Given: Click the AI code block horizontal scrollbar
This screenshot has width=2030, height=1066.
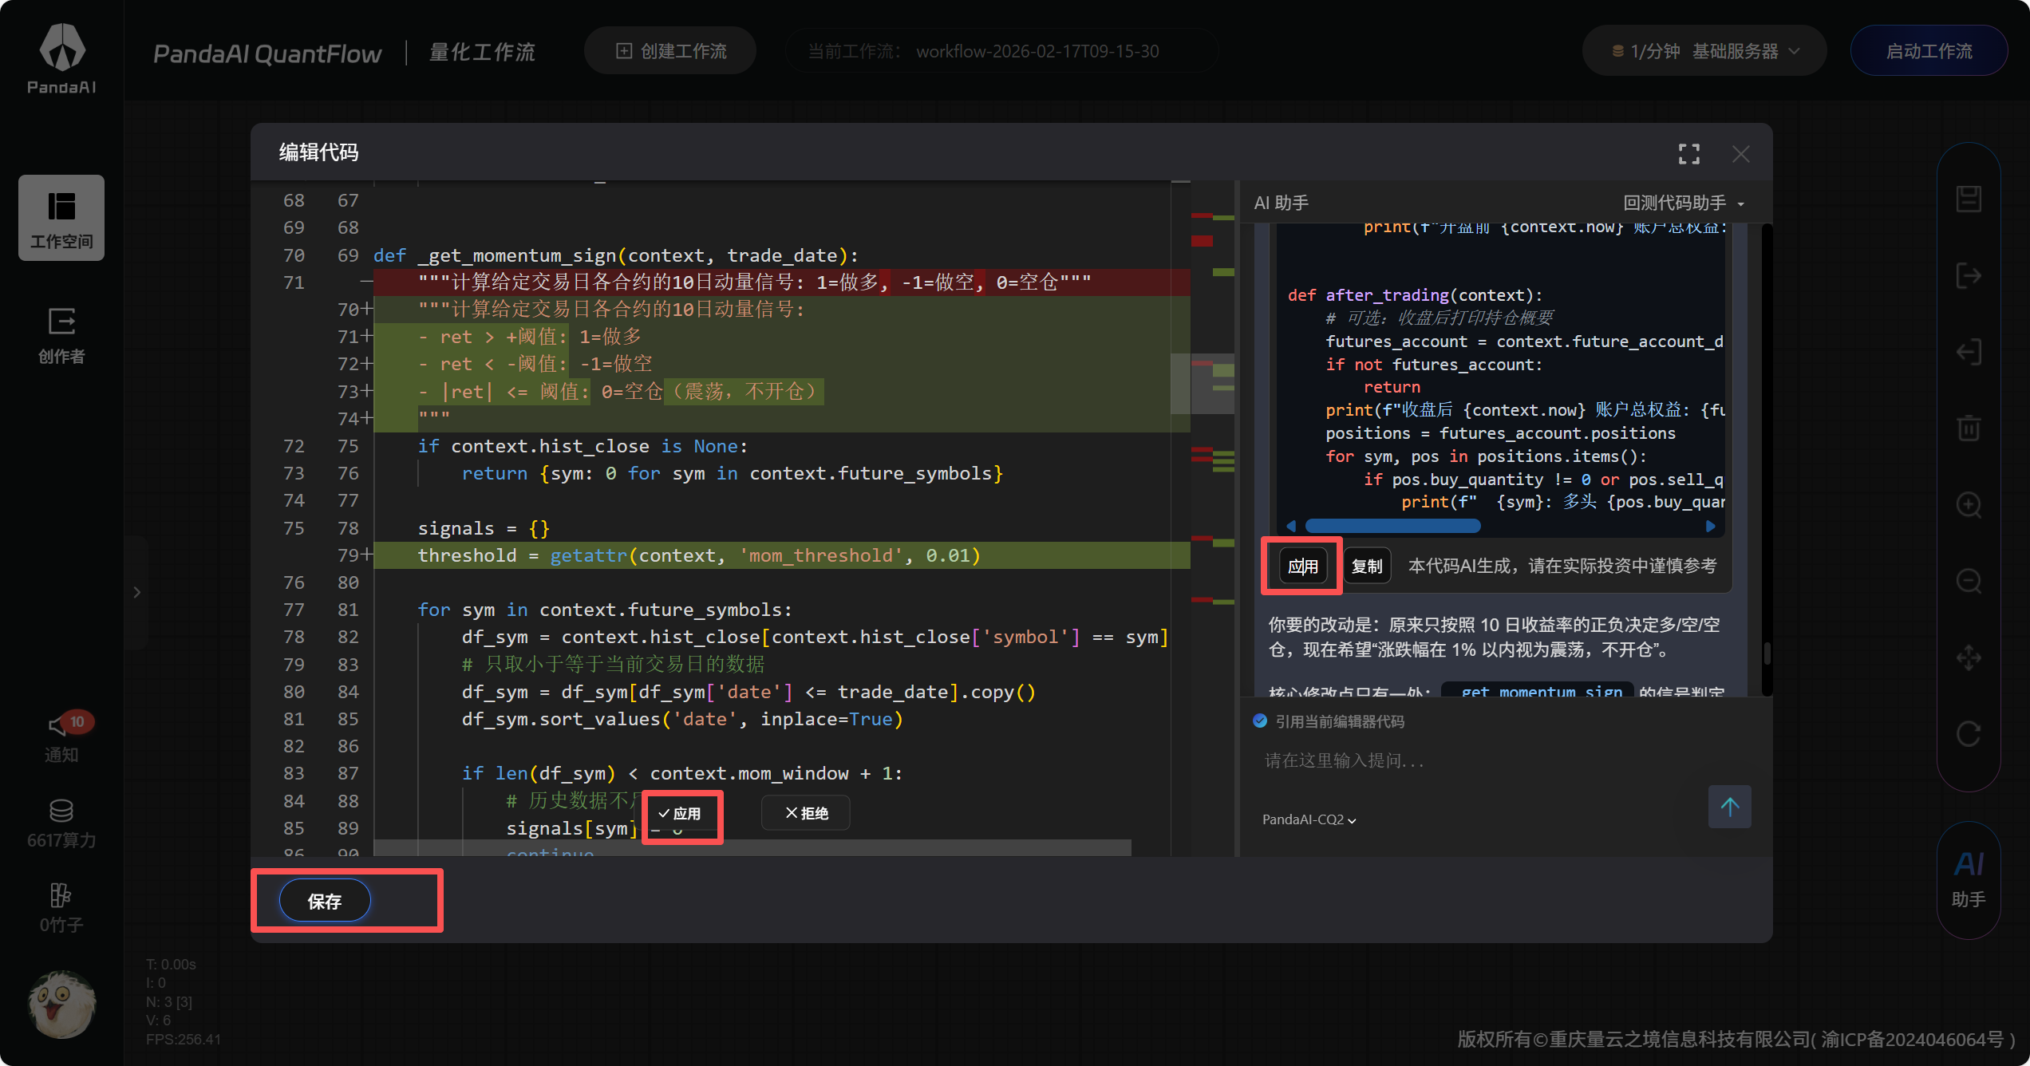Looking at the screenshot, I should pos(1392,526).
